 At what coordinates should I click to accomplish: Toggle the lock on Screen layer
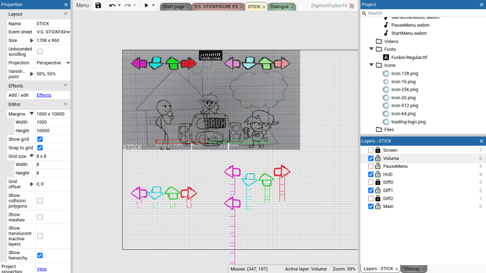click(x=378, y=150)
